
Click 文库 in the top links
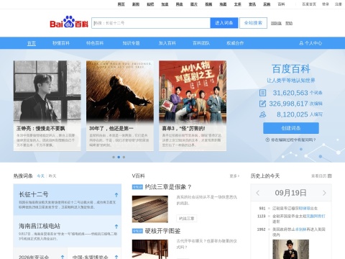pyautogui.click(x=238, y=4)
